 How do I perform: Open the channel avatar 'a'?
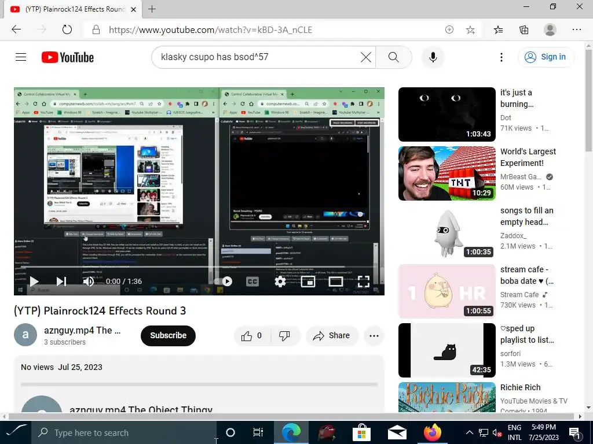pyautogui.click(x=25, y=335)
